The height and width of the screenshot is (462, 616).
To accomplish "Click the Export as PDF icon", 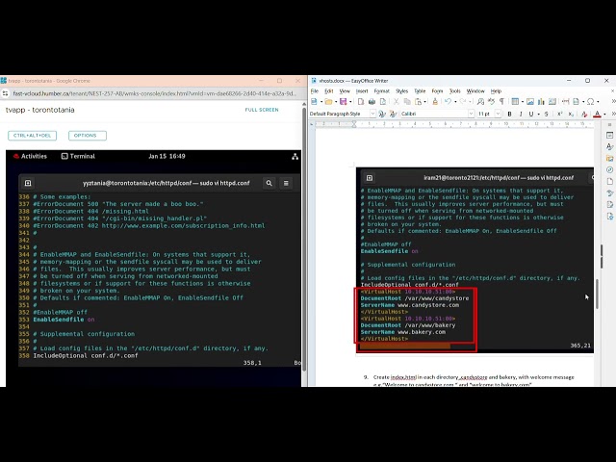I will (361, 102).
